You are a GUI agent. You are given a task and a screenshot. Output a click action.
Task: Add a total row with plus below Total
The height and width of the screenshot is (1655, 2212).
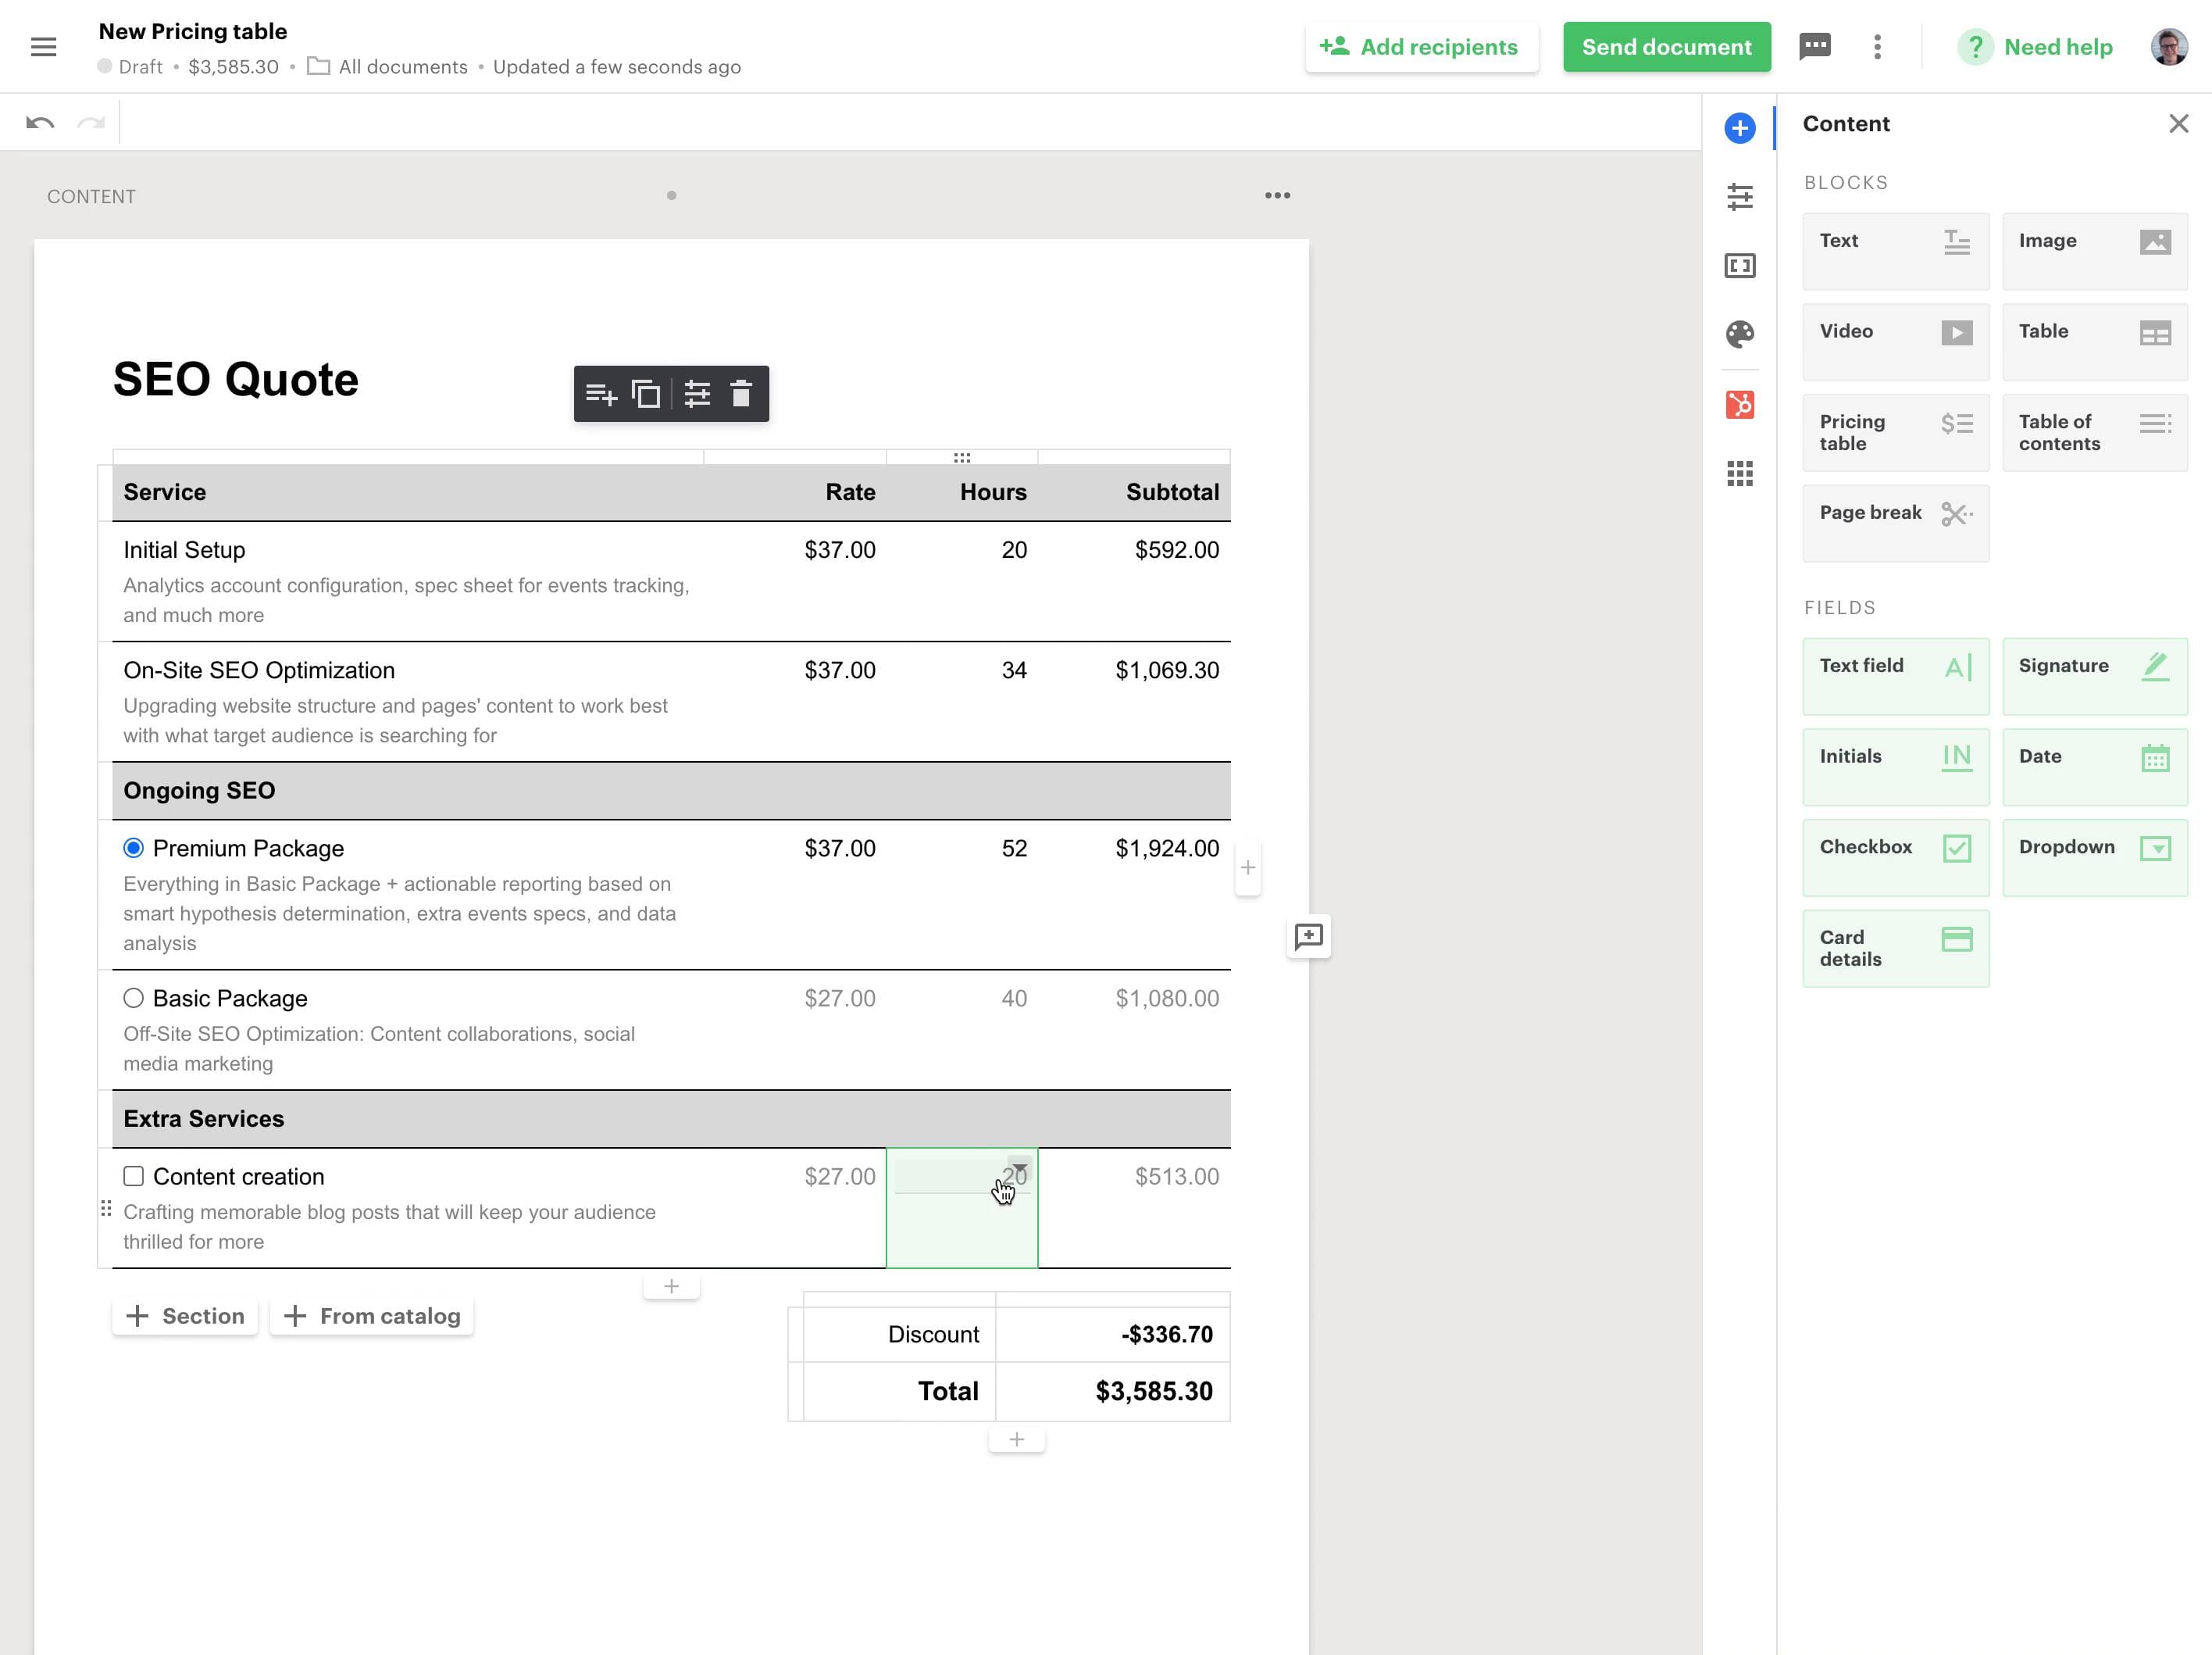point(1016,1439)
